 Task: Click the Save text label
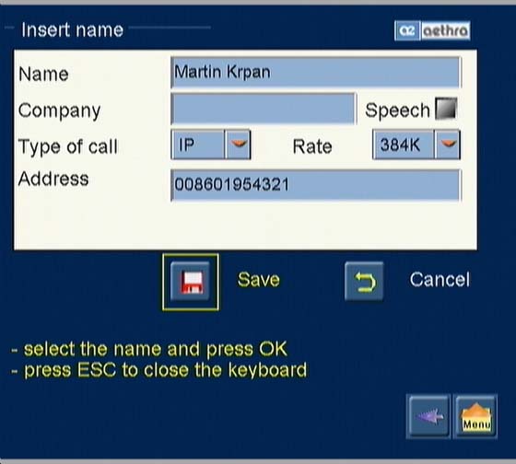(259, 280)
